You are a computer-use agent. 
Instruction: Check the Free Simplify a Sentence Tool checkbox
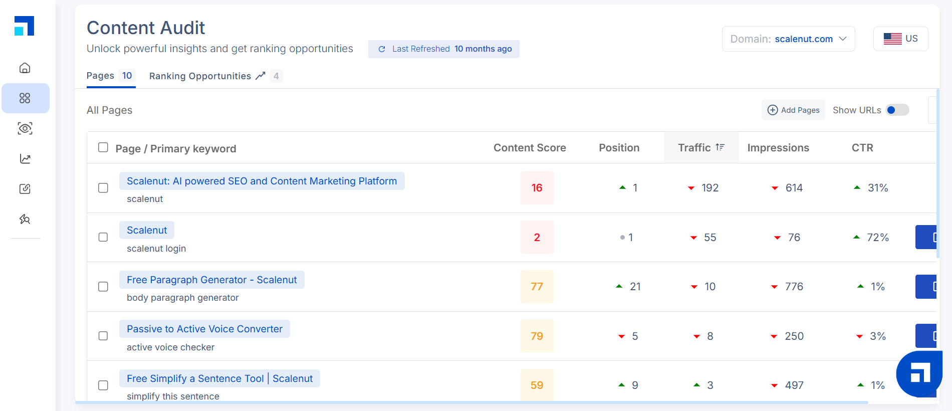103,385
